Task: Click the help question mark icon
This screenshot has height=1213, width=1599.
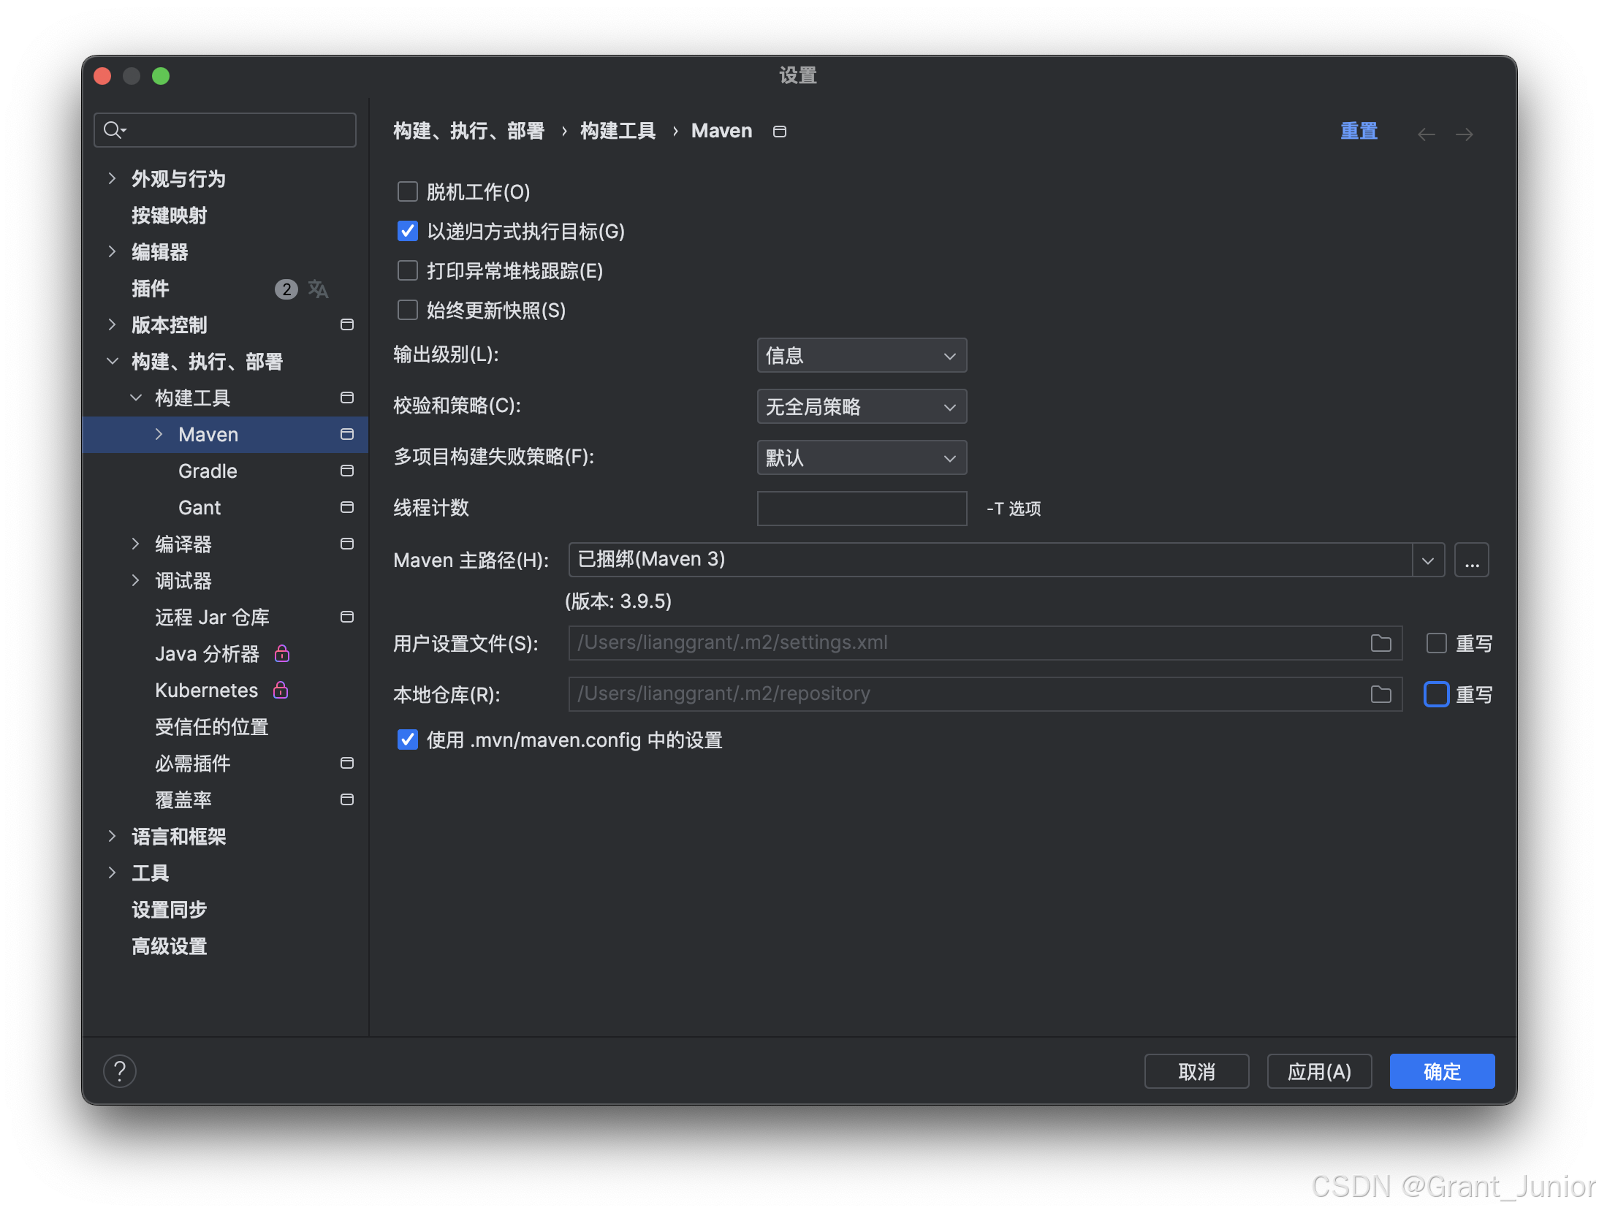Action: click(120, 1071)
